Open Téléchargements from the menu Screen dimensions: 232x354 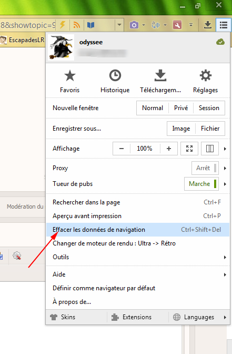click(x=160, y=81)
